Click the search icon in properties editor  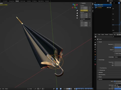pyautogui.click(x=113, y=37)
